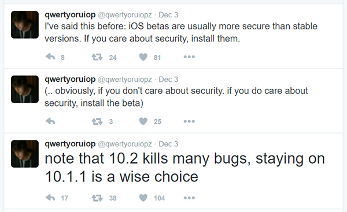
Task: Click @qwertyoruiopz handle on the second tweet
Action: tap(125, 79)
